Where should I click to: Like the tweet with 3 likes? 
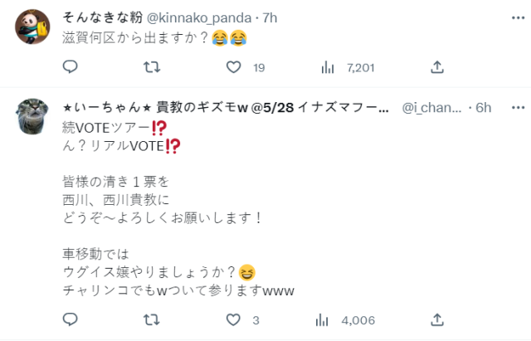click(235, 319)
